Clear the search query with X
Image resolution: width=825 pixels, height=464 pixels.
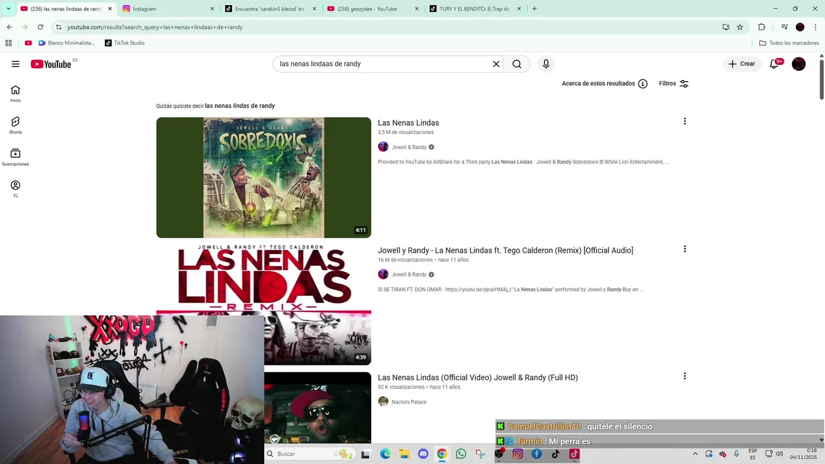pos(496,64)
